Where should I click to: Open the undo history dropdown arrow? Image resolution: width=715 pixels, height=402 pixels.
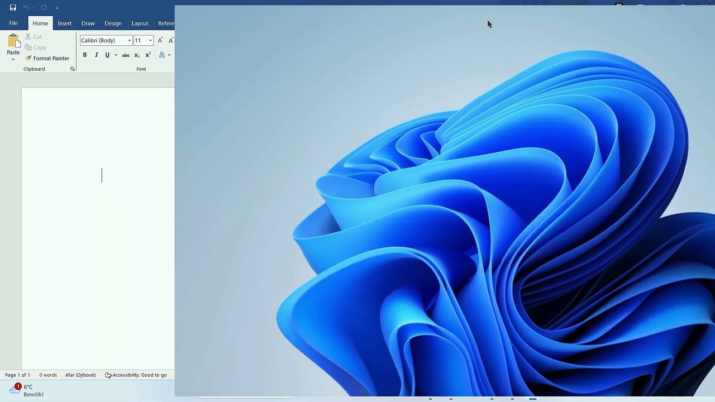coord(34,8)
